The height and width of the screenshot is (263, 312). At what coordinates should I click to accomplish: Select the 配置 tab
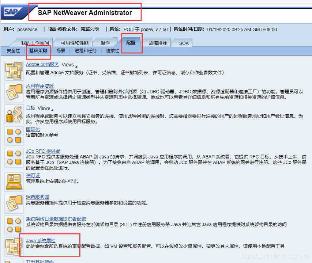131,43
